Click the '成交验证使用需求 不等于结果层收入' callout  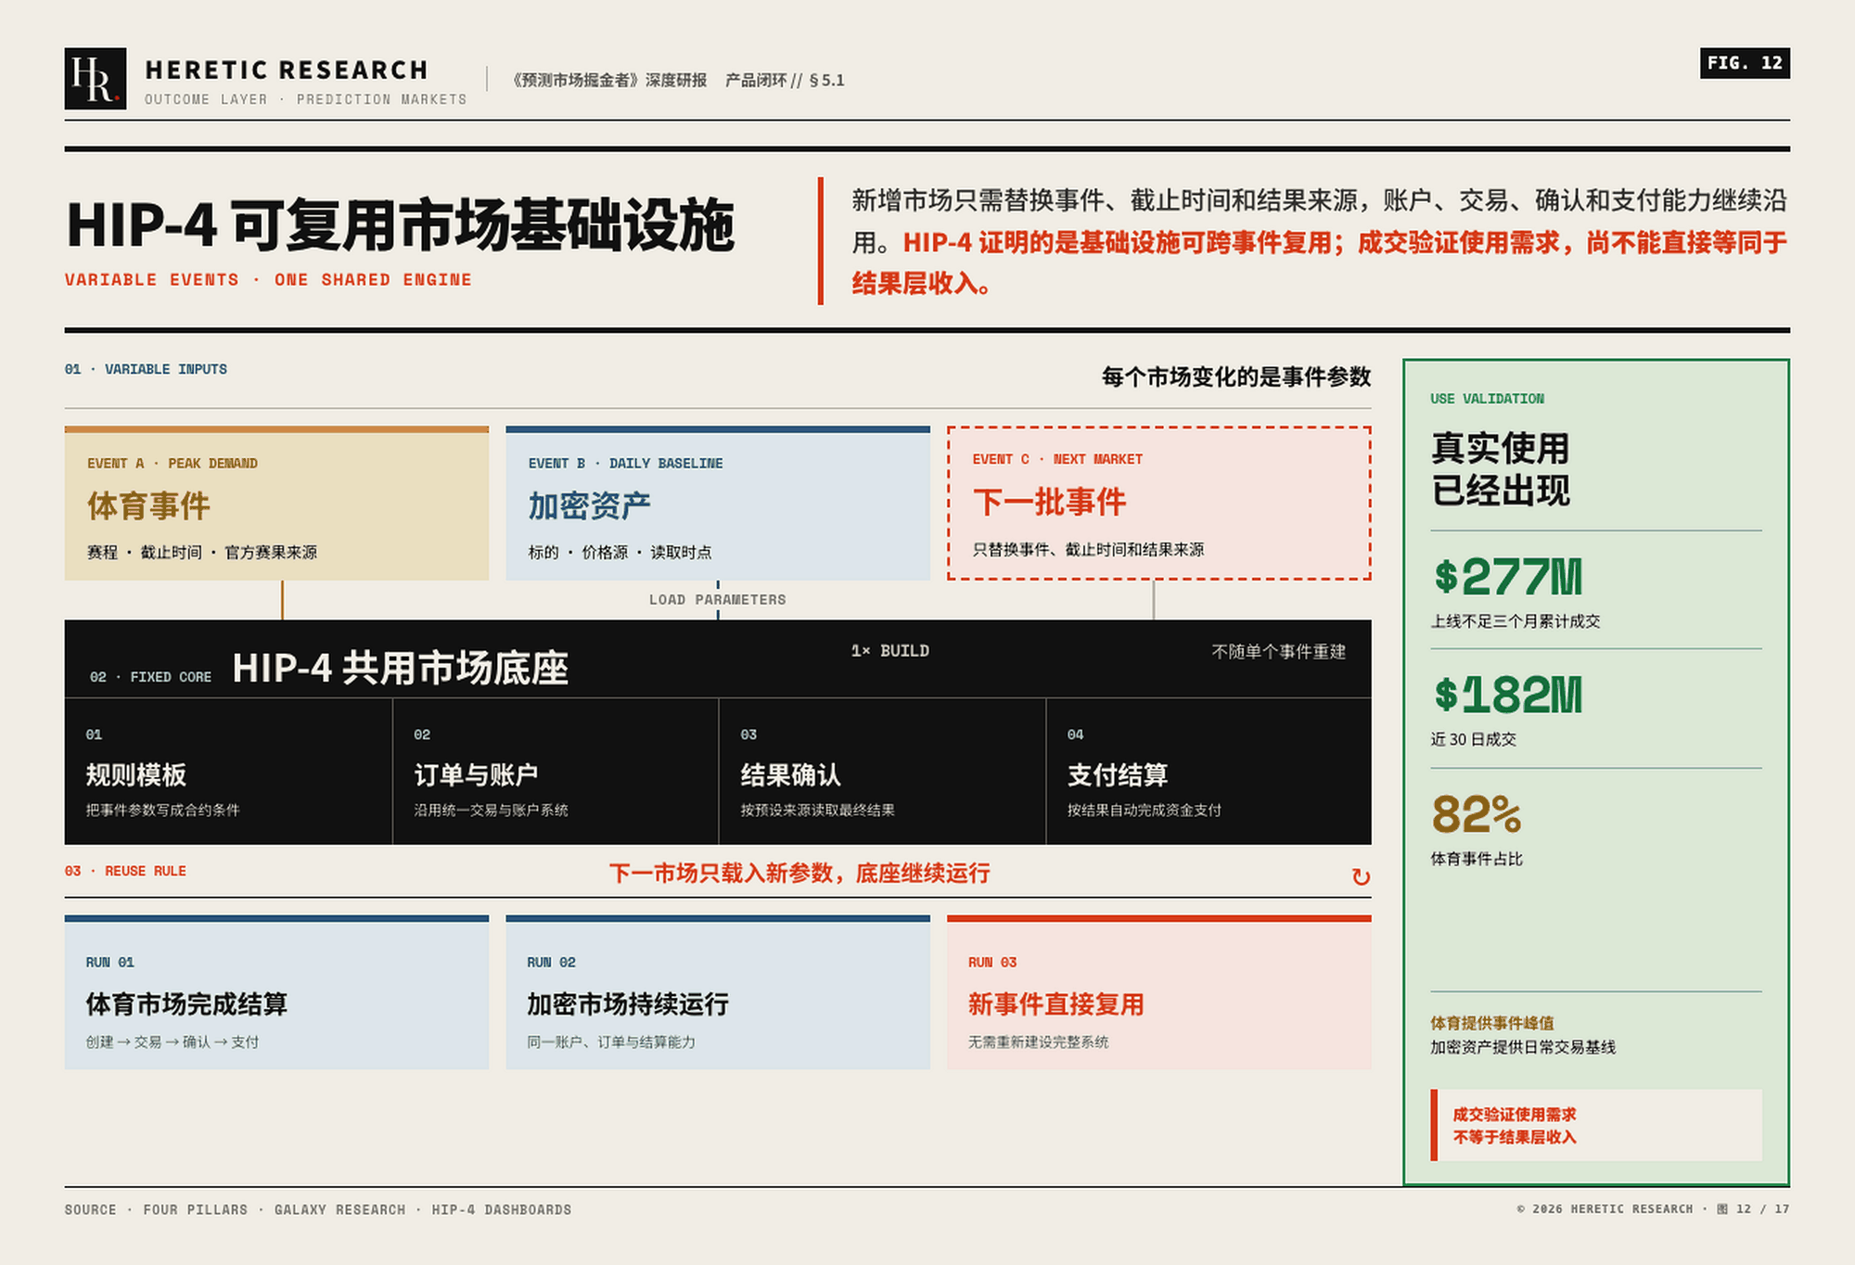click(x=1596, y=1125)
